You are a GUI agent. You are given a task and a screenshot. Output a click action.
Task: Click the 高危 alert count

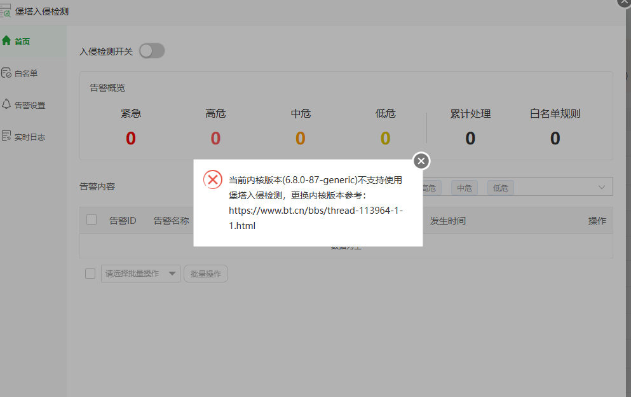(215, 138)
